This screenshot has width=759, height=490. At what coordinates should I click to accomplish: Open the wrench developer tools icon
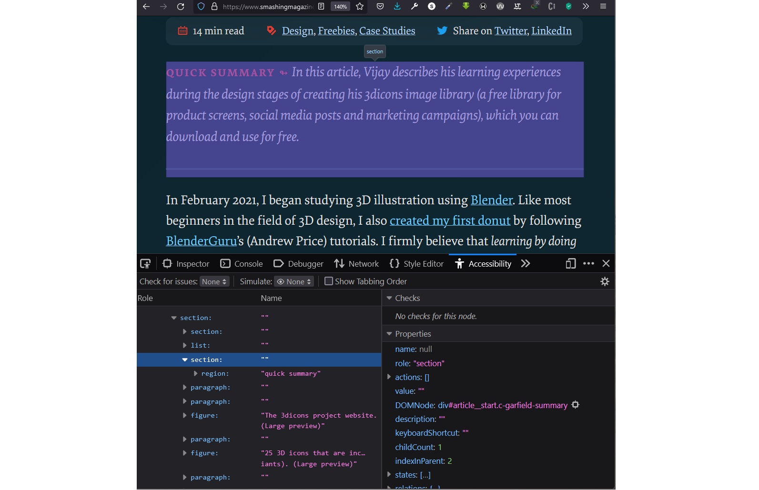[415, 7]
